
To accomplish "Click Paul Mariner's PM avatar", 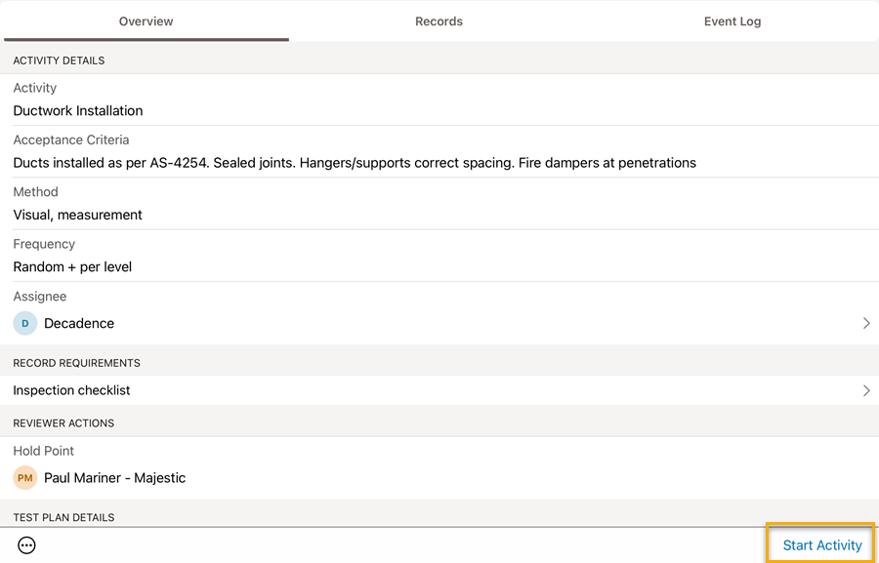I will point(25,478).
